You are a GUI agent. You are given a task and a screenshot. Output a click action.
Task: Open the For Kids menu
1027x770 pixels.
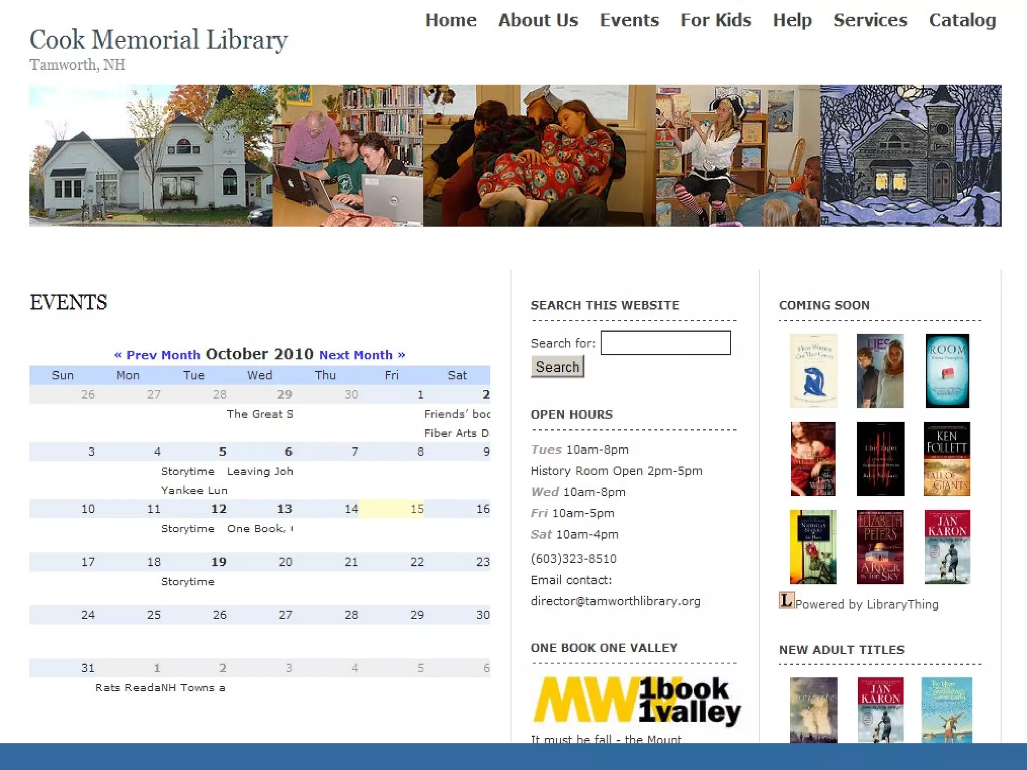(x=715, y=20)
